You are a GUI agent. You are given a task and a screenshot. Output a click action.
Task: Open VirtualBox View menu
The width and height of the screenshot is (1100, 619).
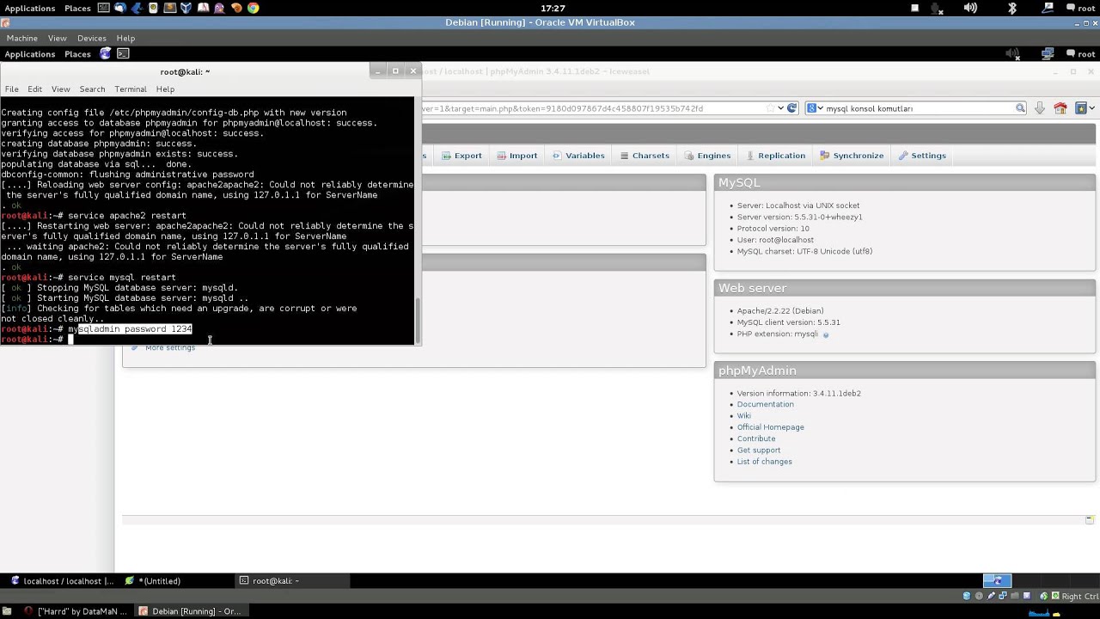pos(58,38)
